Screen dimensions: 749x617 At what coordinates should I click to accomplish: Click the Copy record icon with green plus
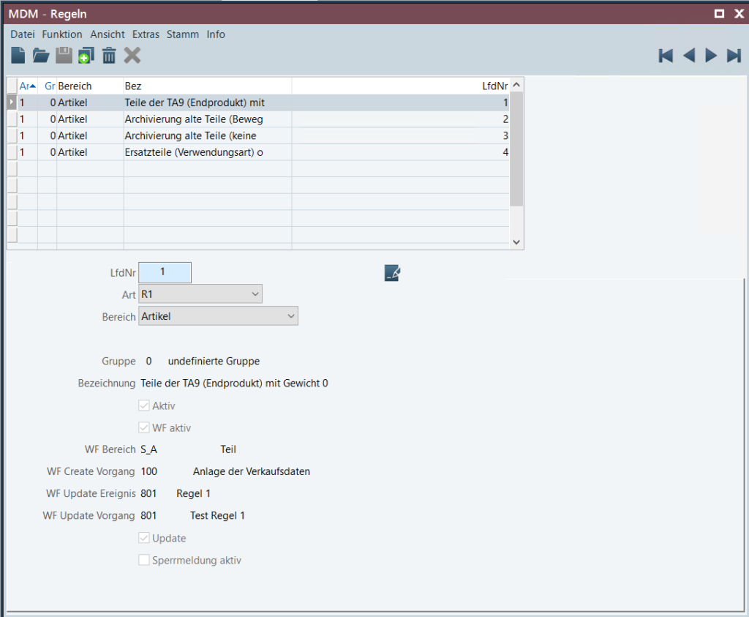coord(86,56)
